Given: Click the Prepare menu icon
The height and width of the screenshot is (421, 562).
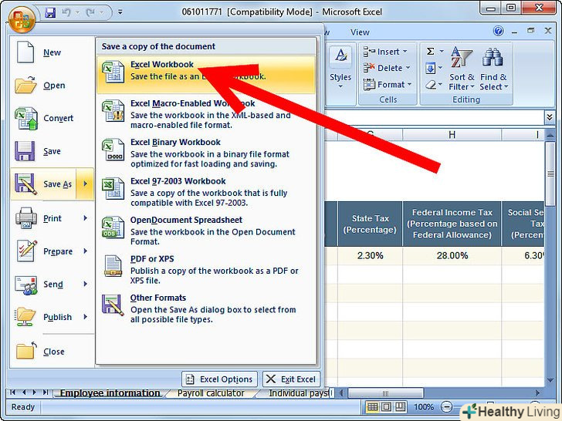Looking at the screenshot, I should 26,251.
